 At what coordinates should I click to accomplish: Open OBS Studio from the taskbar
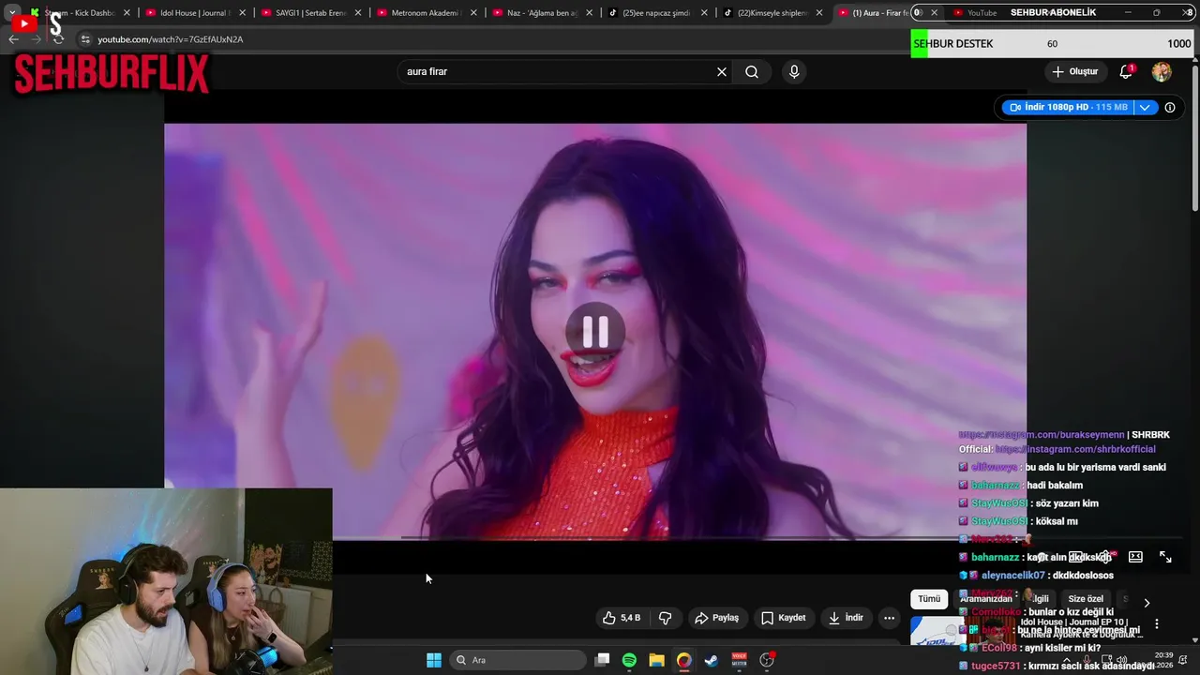pyautogui.click(x=767, y=660)
